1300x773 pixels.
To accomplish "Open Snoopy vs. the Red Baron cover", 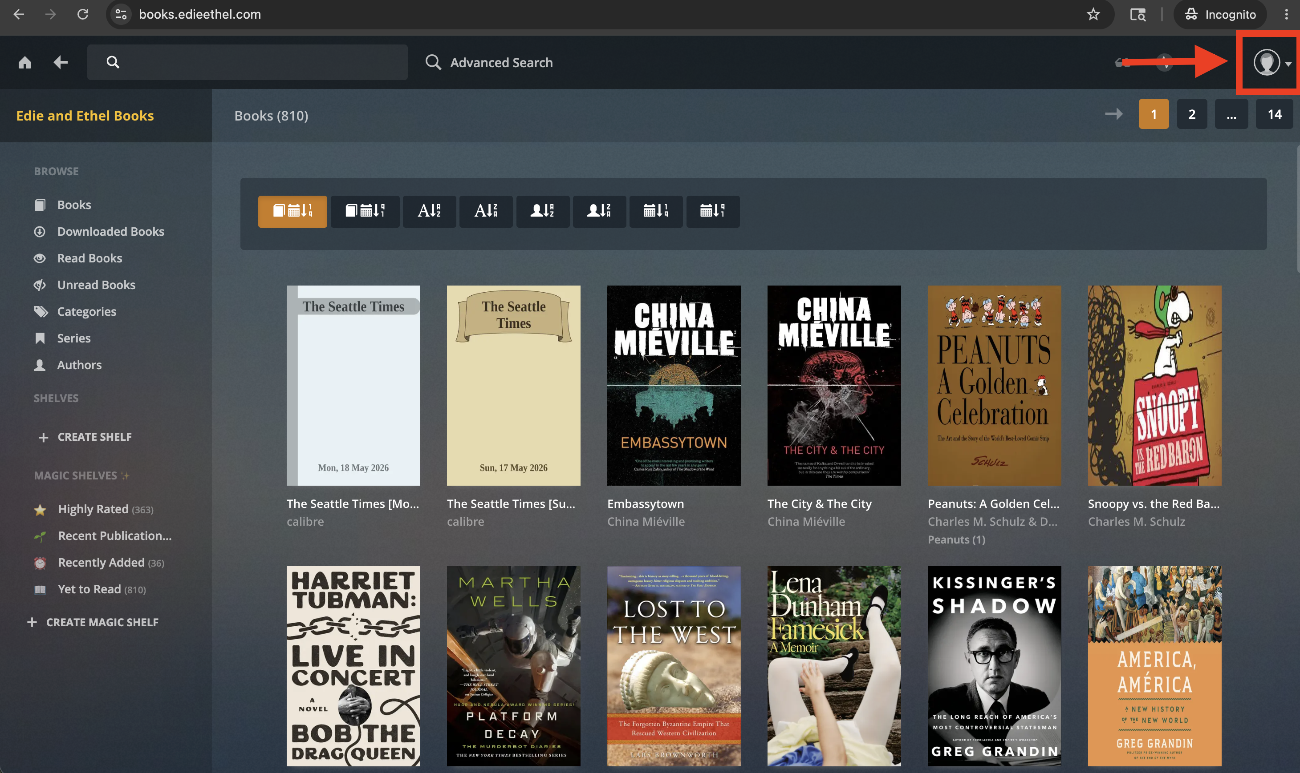I will point(1154,386).
